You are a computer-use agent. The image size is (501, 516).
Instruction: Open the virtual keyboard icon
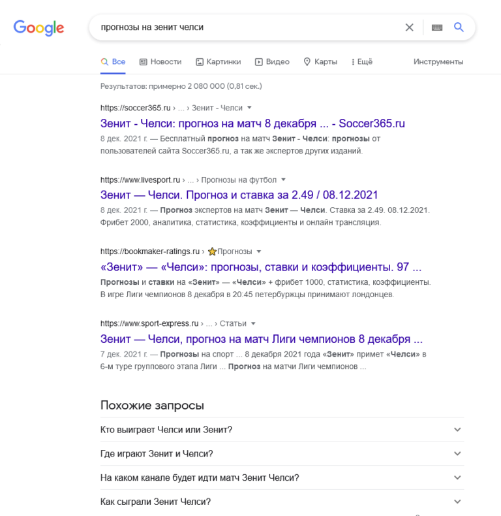click(437, 27)
